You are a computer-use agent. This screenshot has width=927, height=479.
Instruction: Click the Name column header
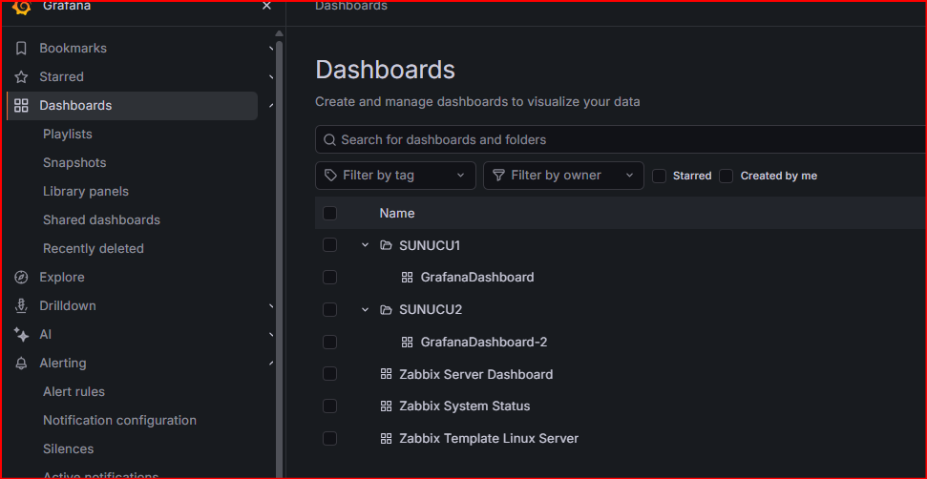coord(397,213)
